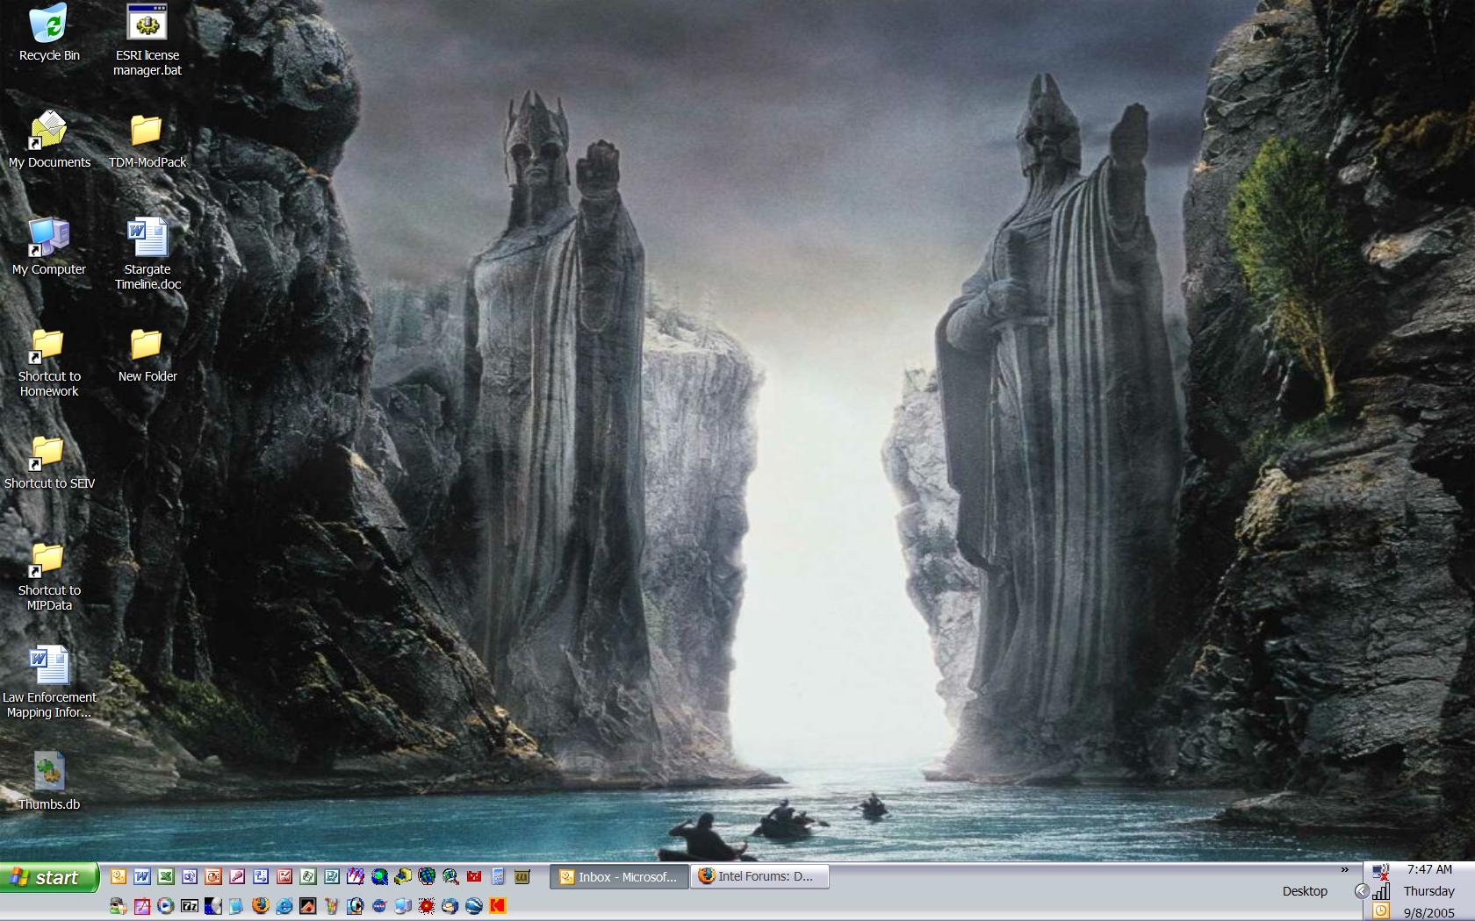Image resolution: width=1475 pixels, height=921 pixels.
Task: Expand the hidden system tray icons
Action: tap(1362, 891)
